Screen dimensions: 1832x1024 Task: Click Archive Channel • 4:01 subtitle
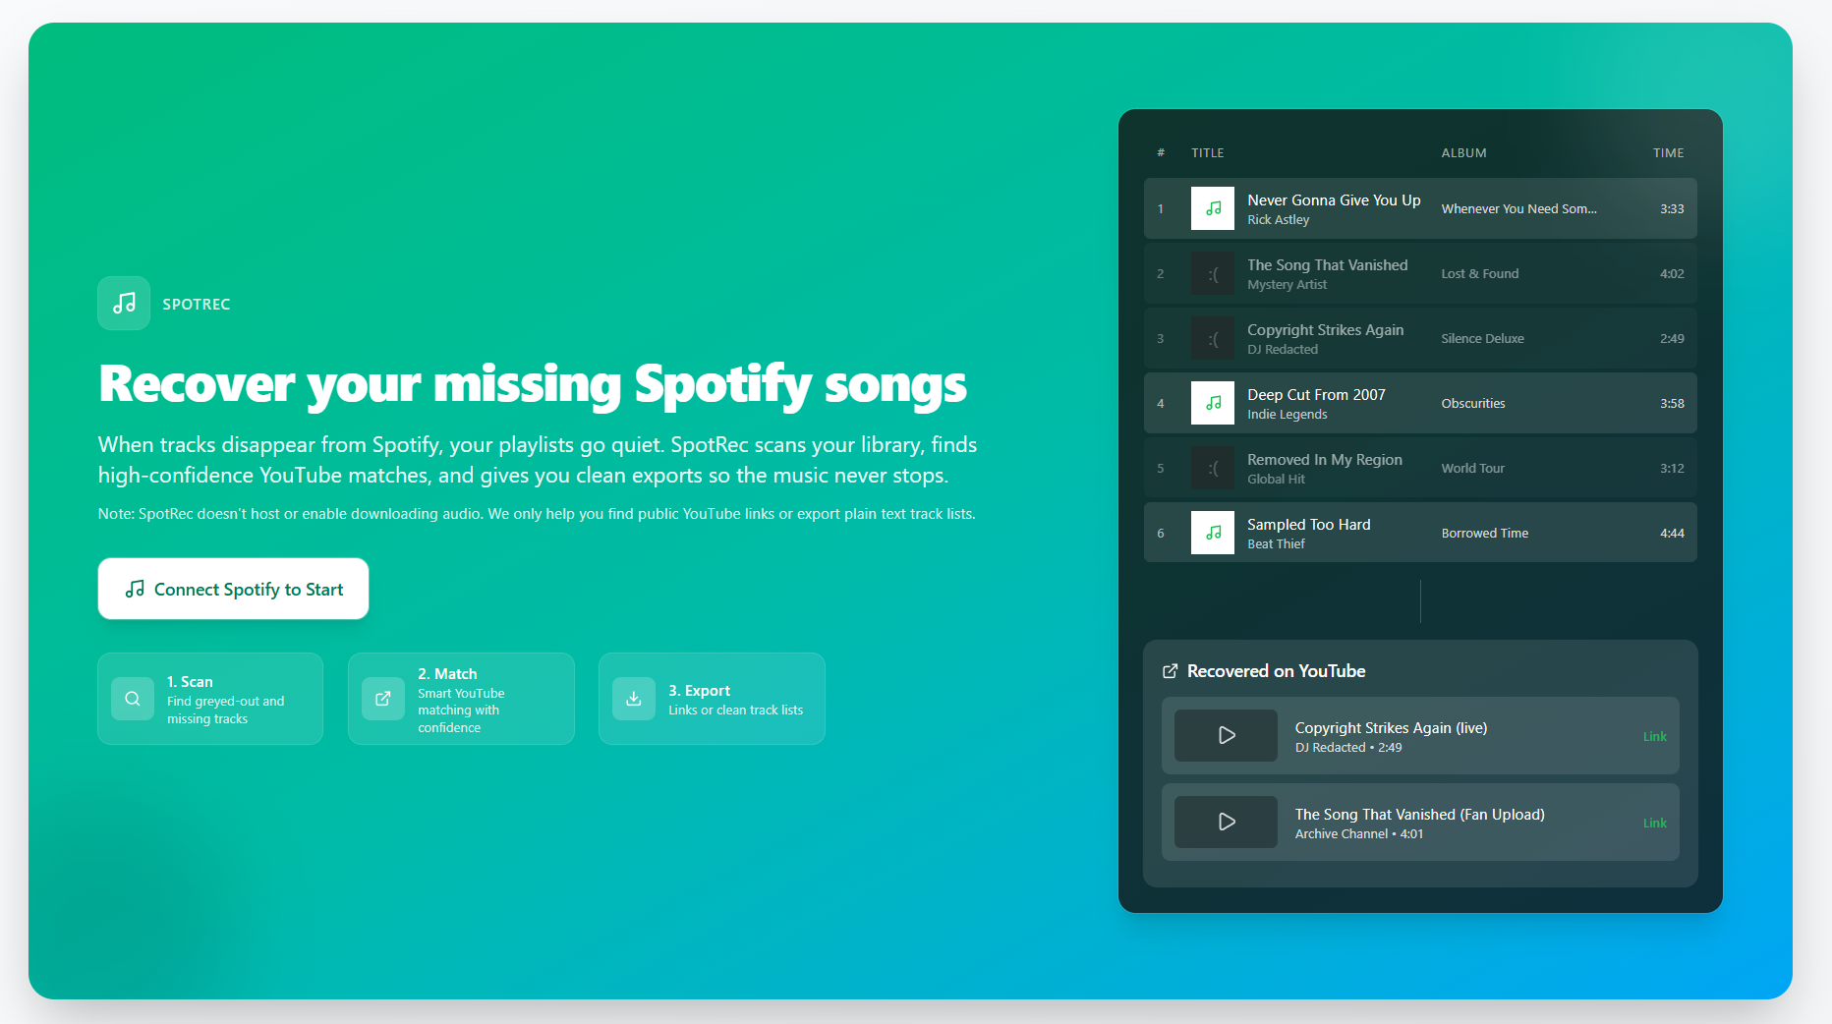click(x=1359, y=833)
